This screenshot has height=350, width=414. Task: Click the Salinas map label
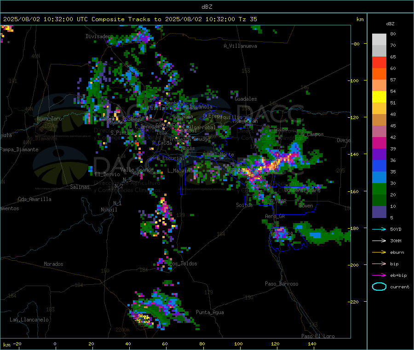tap(80, 187)
